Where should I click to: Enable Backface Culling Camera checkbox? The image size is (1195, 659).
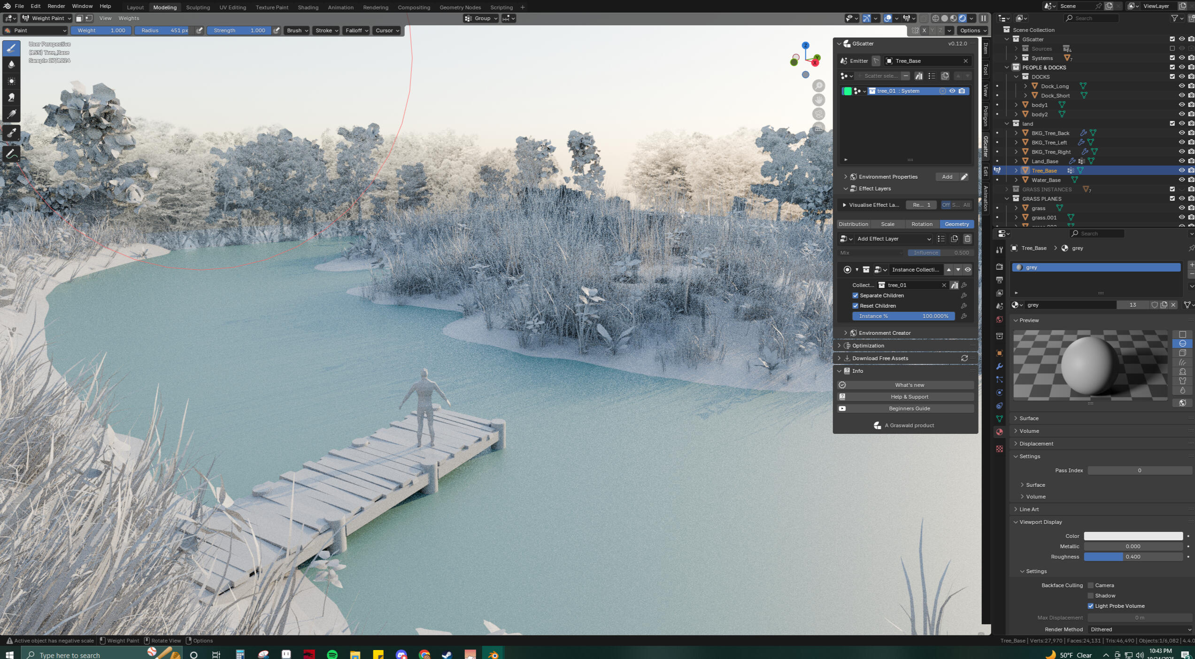pyautogui.click(x=1091, y=585)
